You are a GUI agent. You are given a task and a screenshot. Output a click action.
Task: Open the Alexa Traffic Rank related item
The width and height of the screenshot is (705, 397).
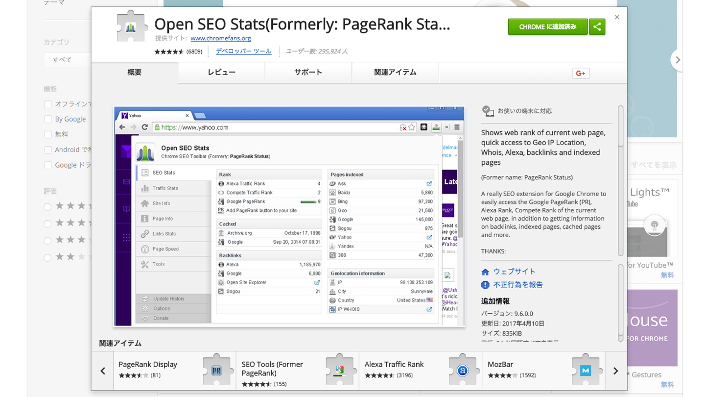pyautogui.click(x=421, y=371)
